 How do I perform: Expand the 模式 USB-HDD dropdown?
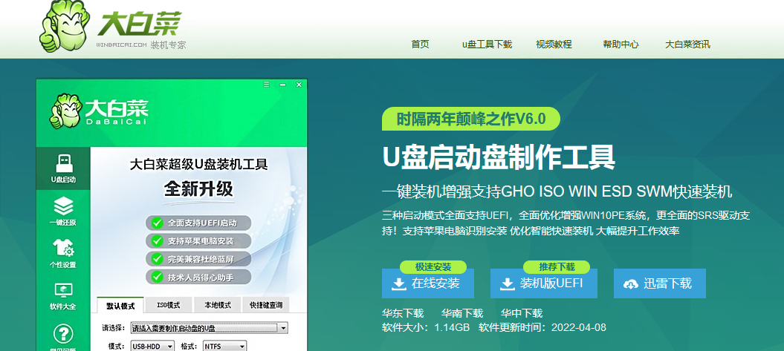point(152,346)
